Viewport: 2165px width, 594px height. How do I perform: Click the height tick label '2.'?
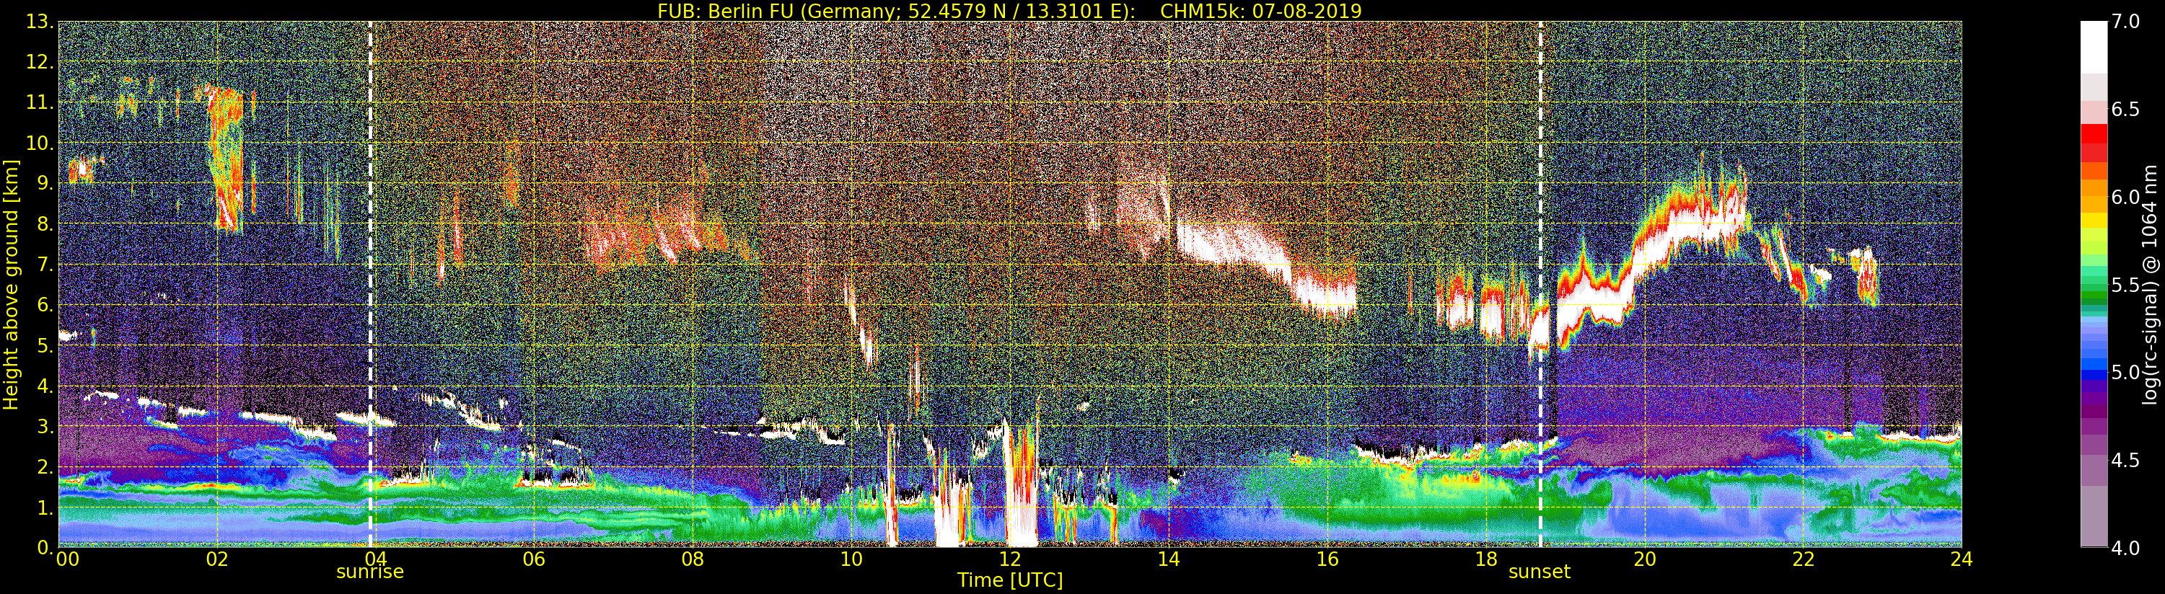[x=45, y=466]
